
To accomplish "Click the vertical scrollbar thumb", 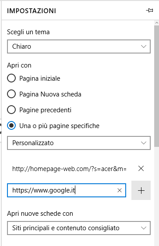I will tap(157, 86).
